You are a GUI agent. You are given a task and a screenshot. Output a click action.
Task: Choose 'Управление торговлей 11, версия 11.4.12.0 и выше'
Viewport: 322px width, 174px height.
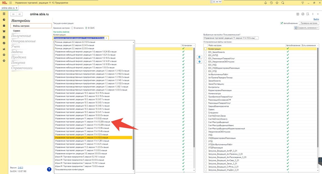[x=94, y=134]
